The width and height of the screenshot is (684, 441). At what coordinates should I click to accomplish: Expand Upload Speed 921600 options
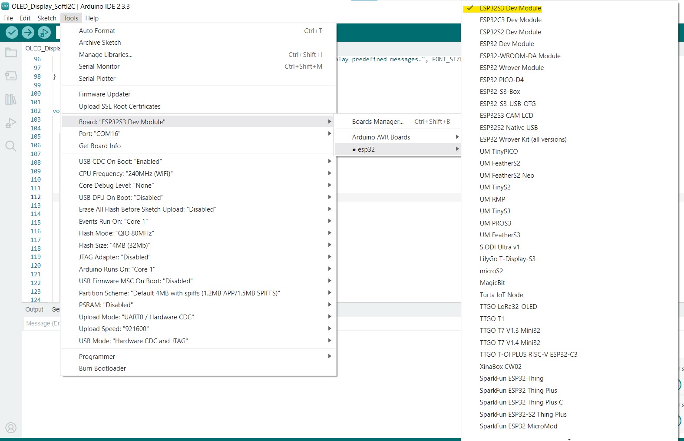click(x=198, y=329)
